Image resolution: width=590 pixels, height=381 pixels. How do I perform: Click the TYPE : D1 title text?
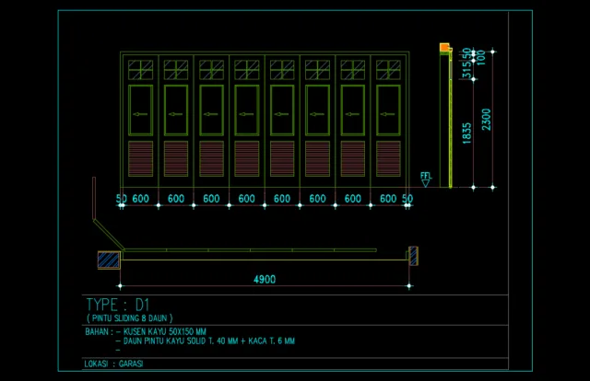[x=118, y=305]
